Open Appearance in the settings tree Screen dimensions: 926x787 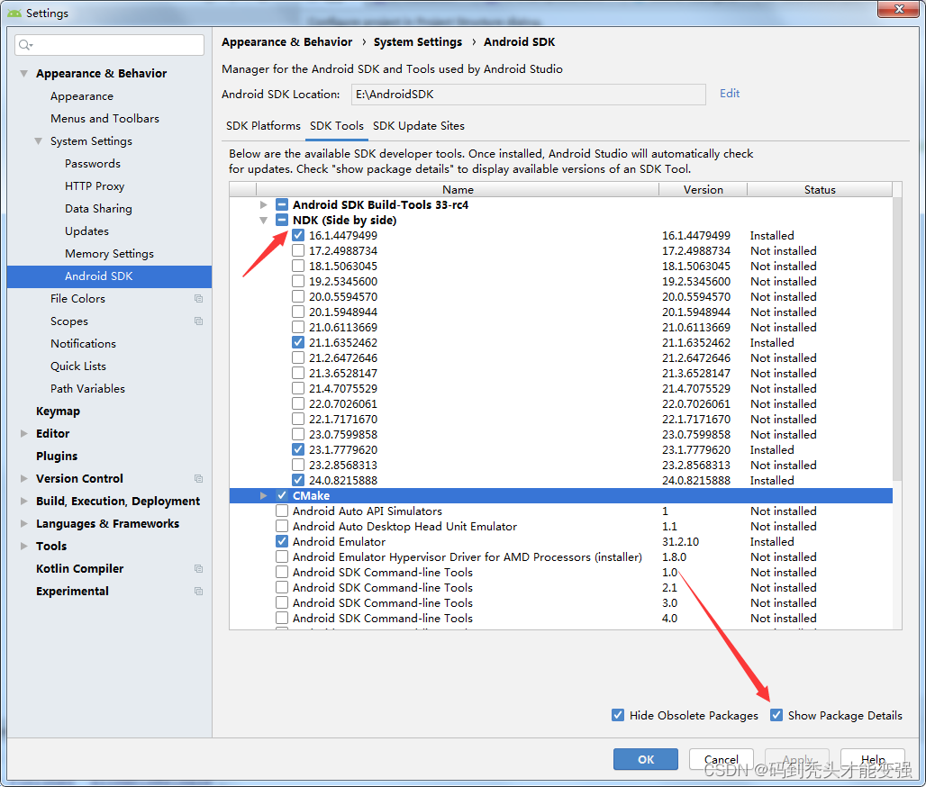[x=81, y=96]
